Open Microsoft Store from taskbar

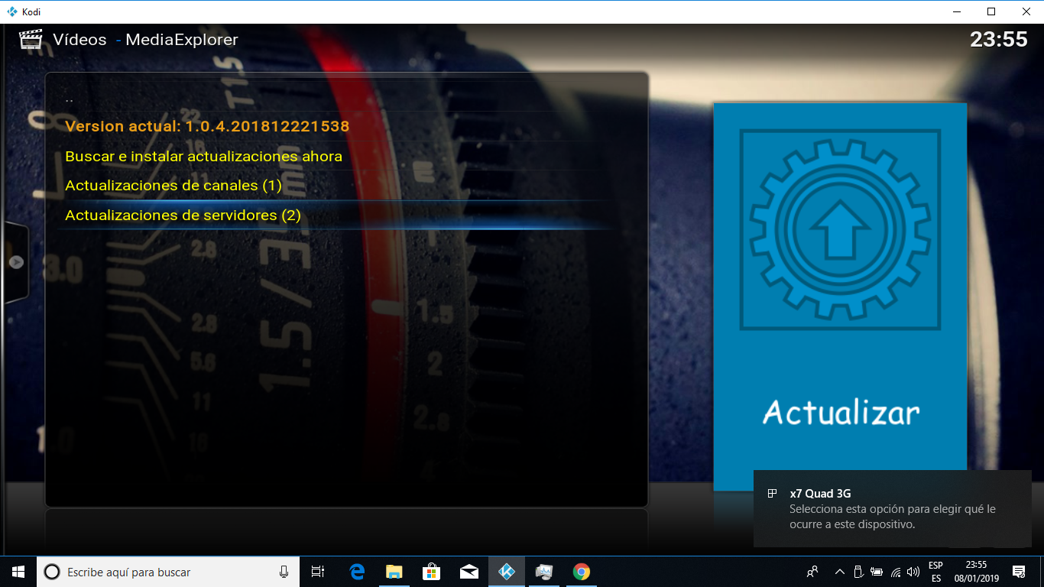pyautogui.click(x=431, y=572)
